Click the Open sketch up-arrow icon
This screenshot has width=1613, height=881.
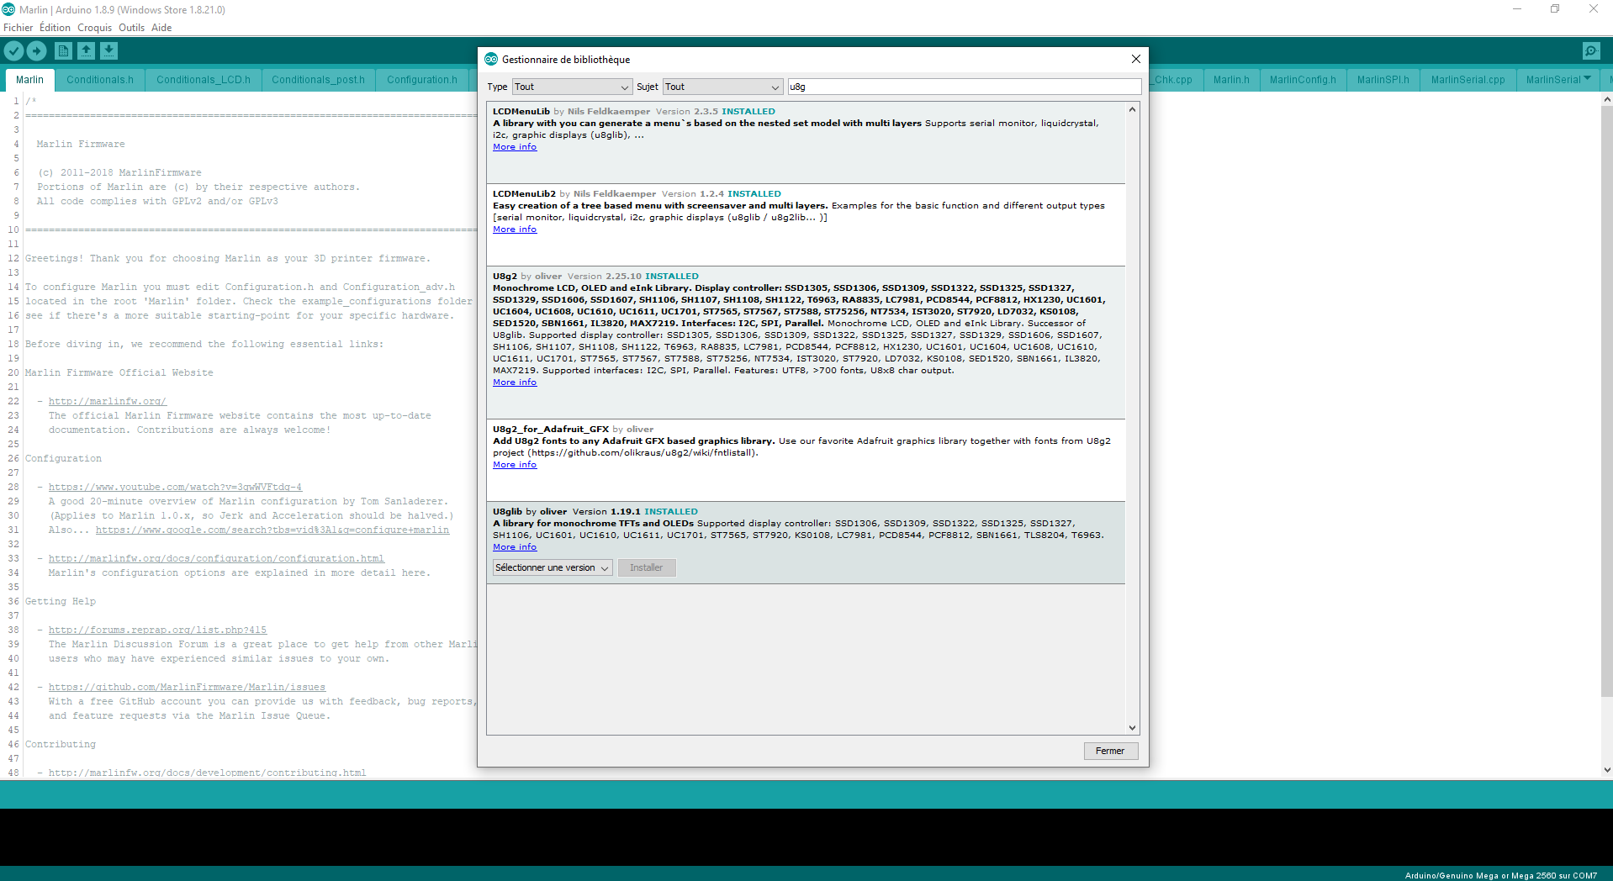click(x=86, y=50)
